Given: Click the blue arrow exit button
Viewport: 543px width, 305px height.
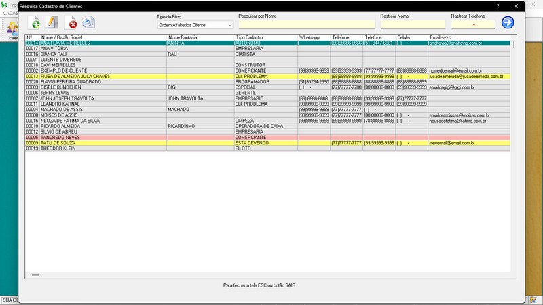Looking at the screenshot, I should pyautogui.click(x=508, y=22).
